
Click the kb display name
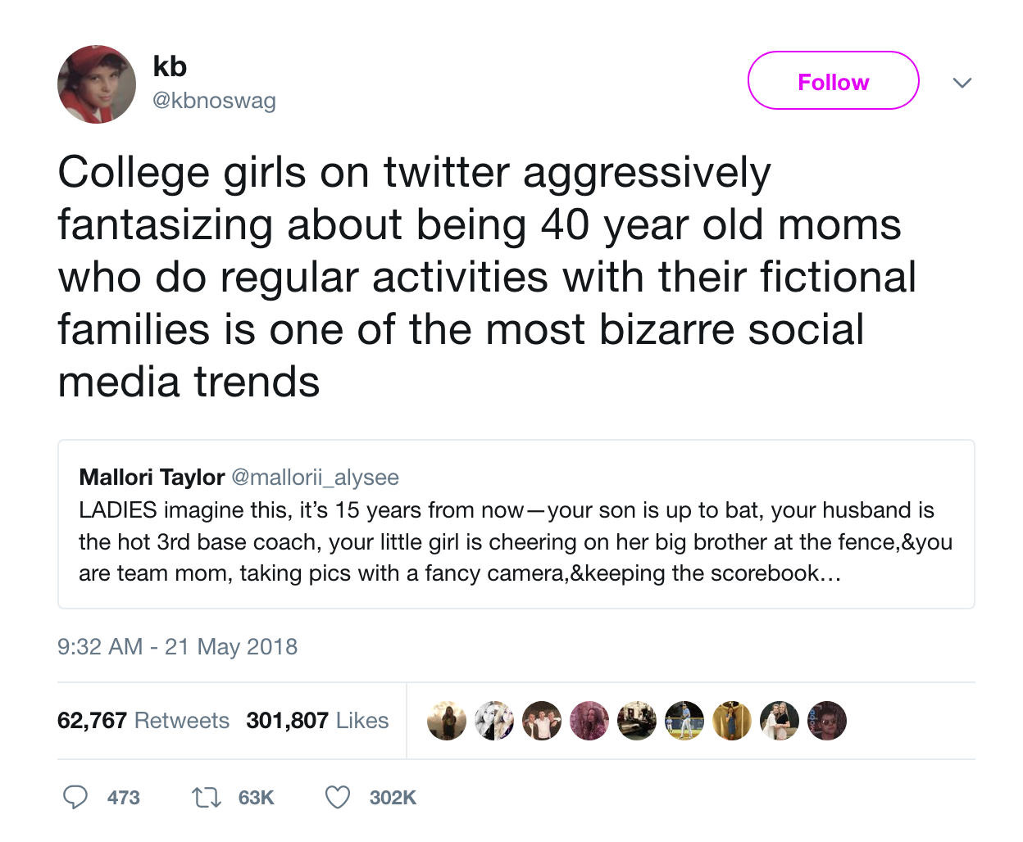click(x=170, y=66)
